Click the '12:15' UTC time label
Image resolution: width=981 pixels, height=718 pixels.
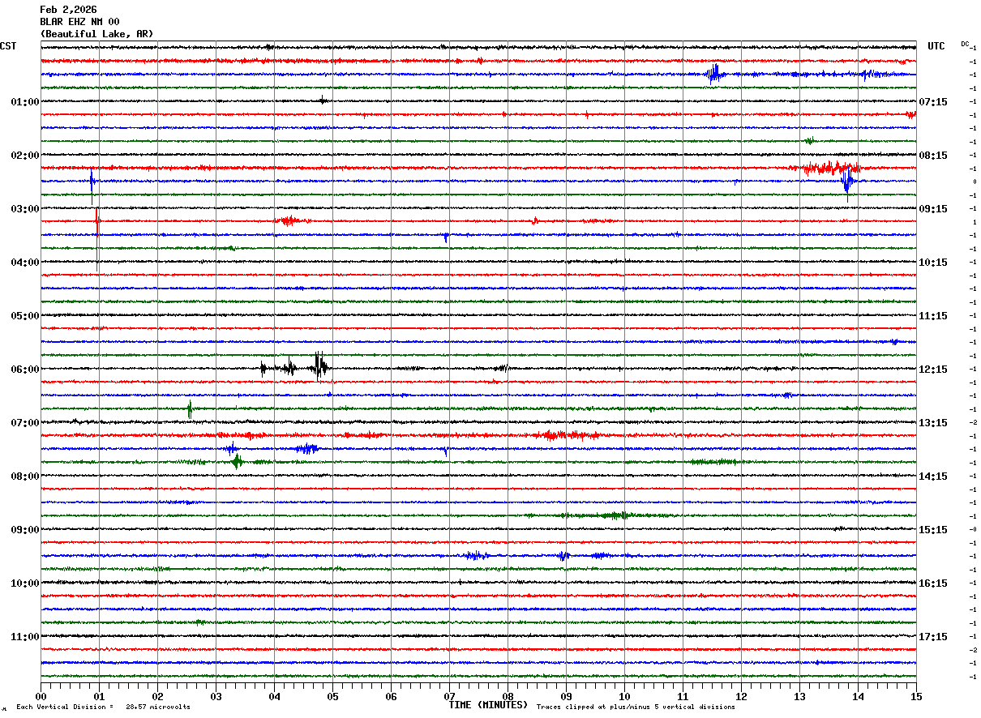pyautogui.click(x=934, y=370)
